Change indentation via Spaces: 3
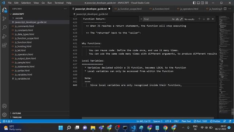 (x=158, y=121)
